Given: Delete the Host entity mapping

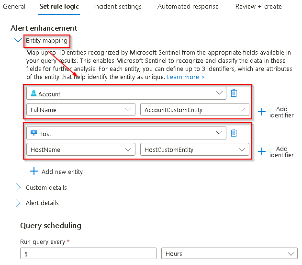Looking at the screenshot, I should tap(234, 133).
